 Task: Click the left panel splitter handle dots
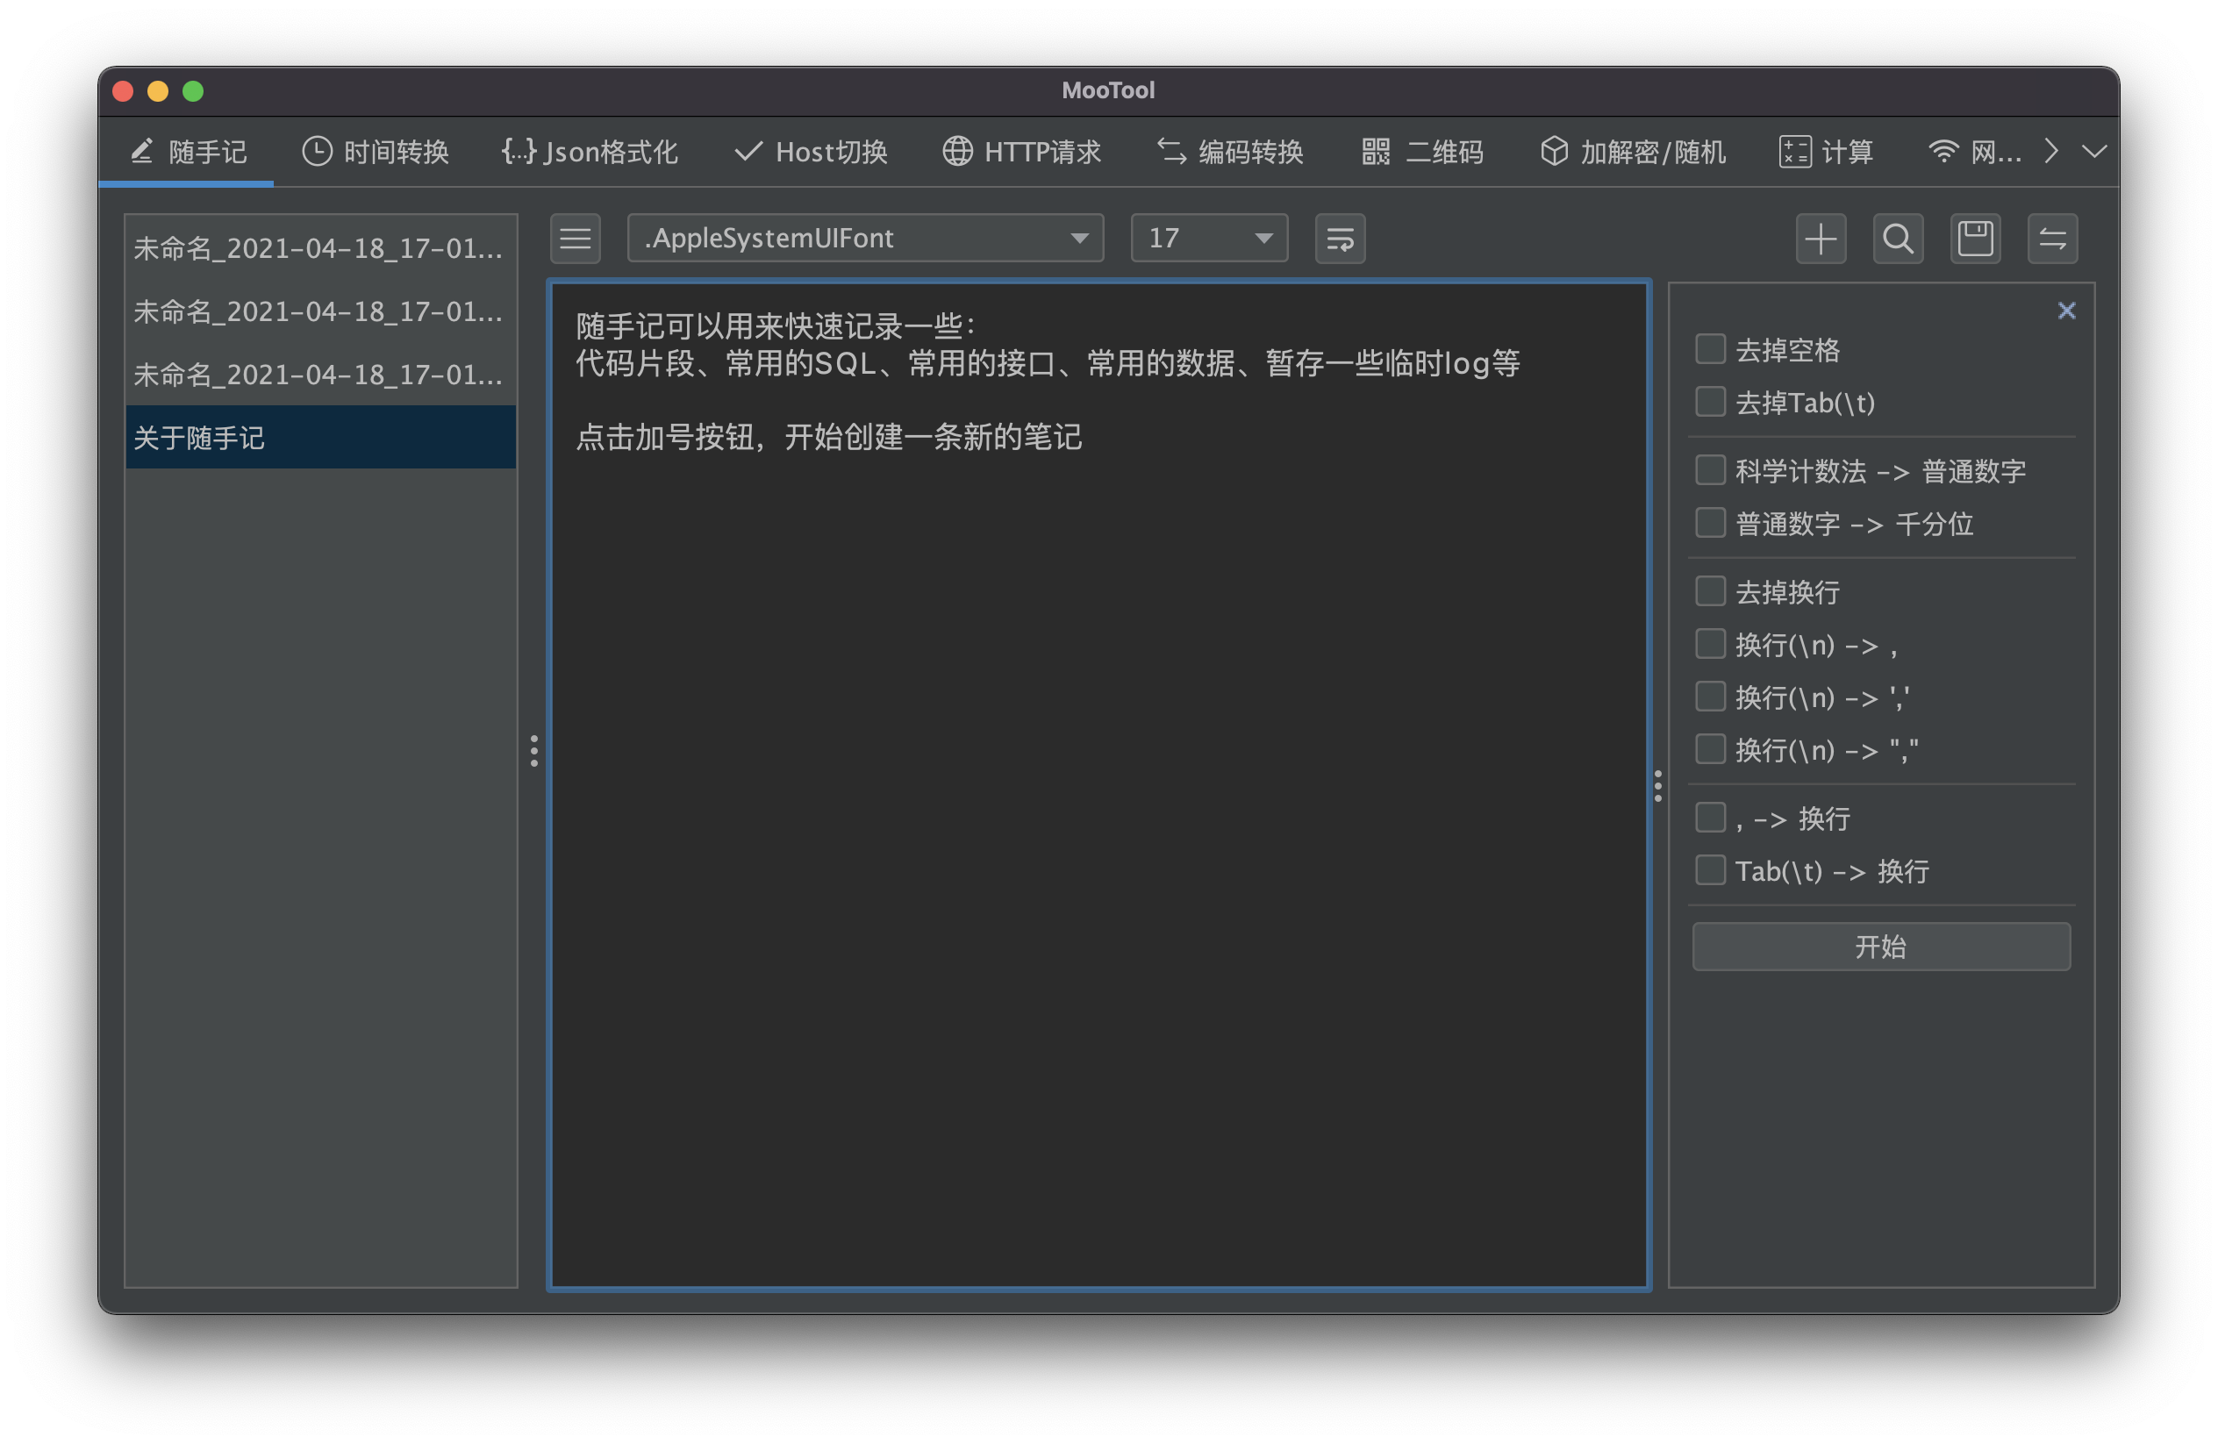tap(534, 751)
